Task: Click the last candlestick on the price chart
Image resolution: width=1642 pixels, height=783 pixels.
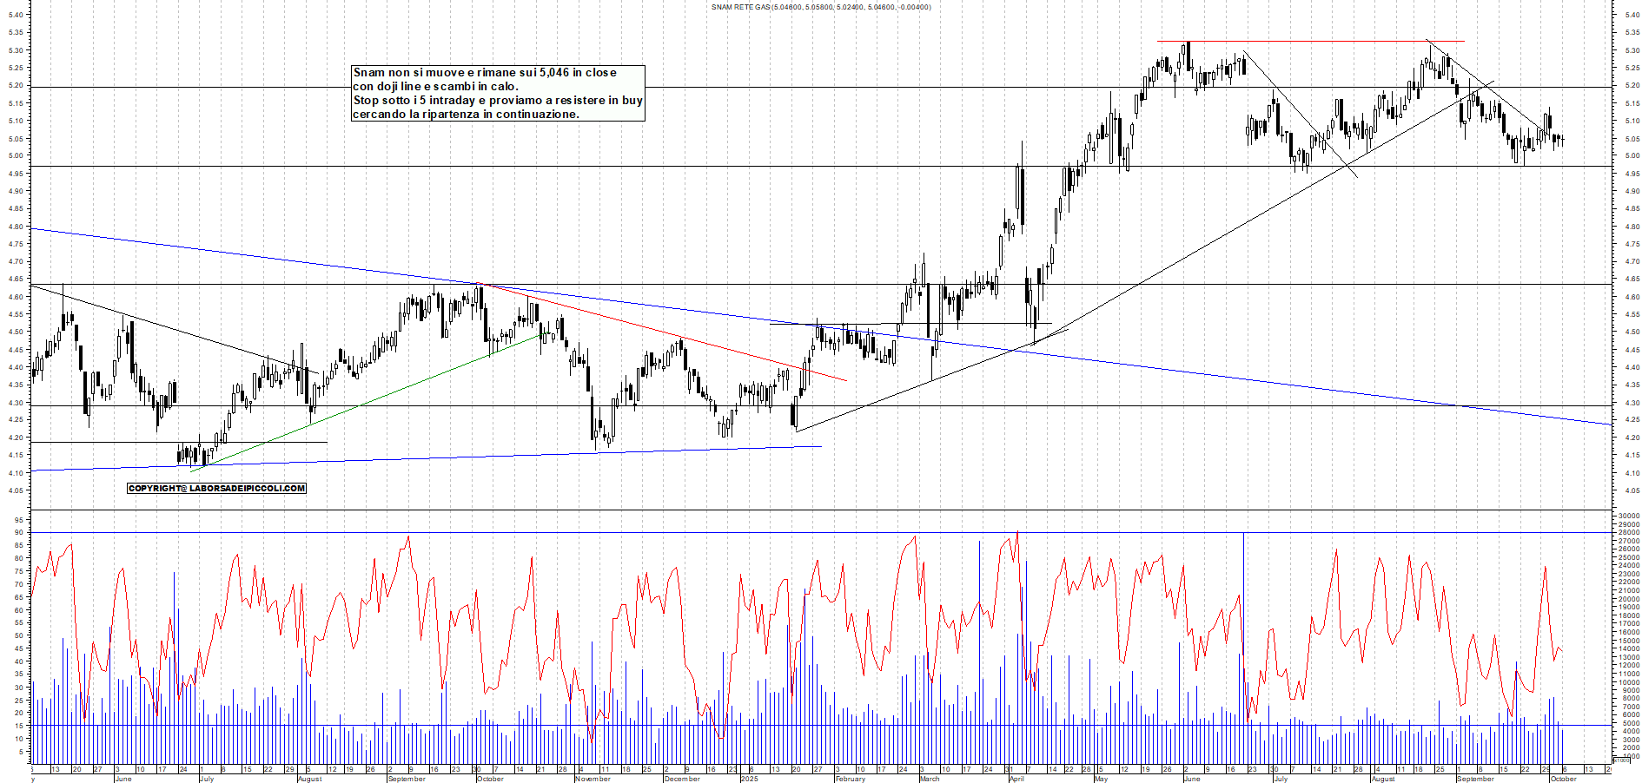Action: tap(1562, 139)
